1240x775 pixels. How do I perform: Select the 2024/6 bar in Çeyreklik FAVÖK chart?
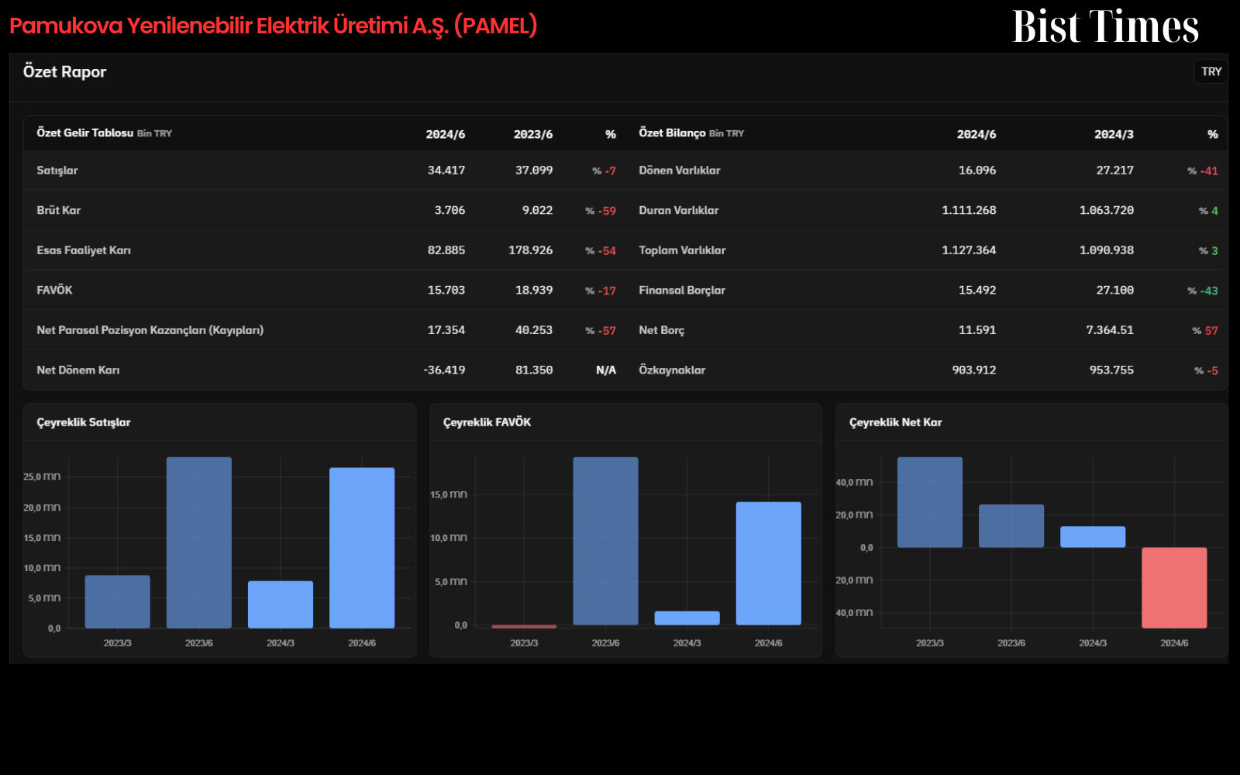tap(769, 563)
